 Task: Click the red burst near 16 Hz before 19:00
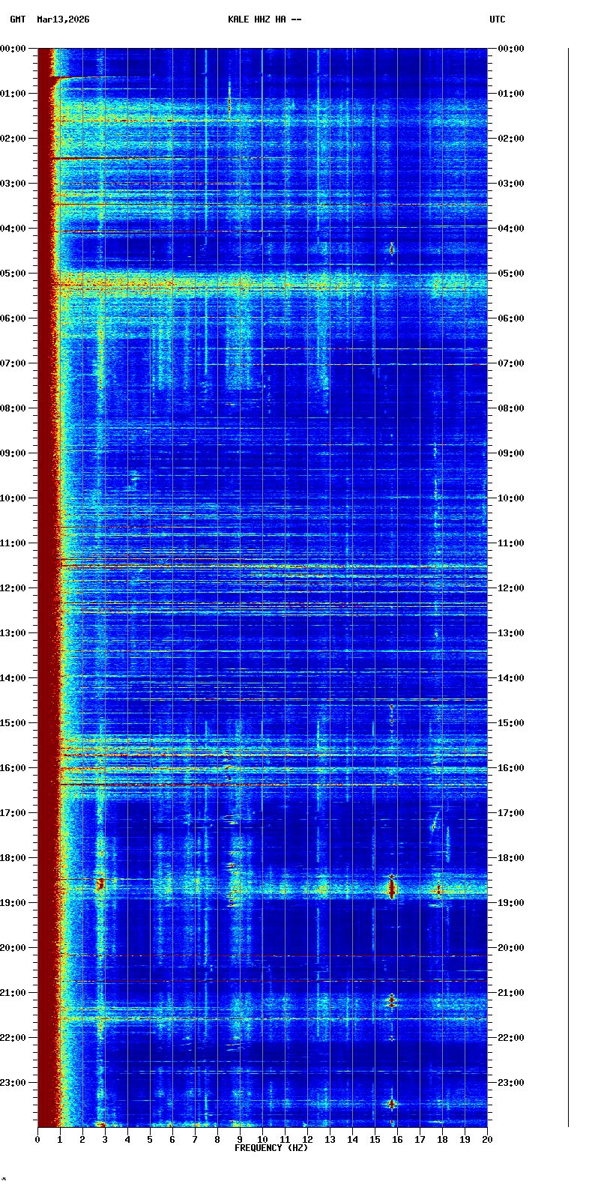click(391, 888)
